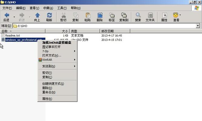Open the 搜索 search pane icon
Screen dimensions: 202x121
[138, 15]
